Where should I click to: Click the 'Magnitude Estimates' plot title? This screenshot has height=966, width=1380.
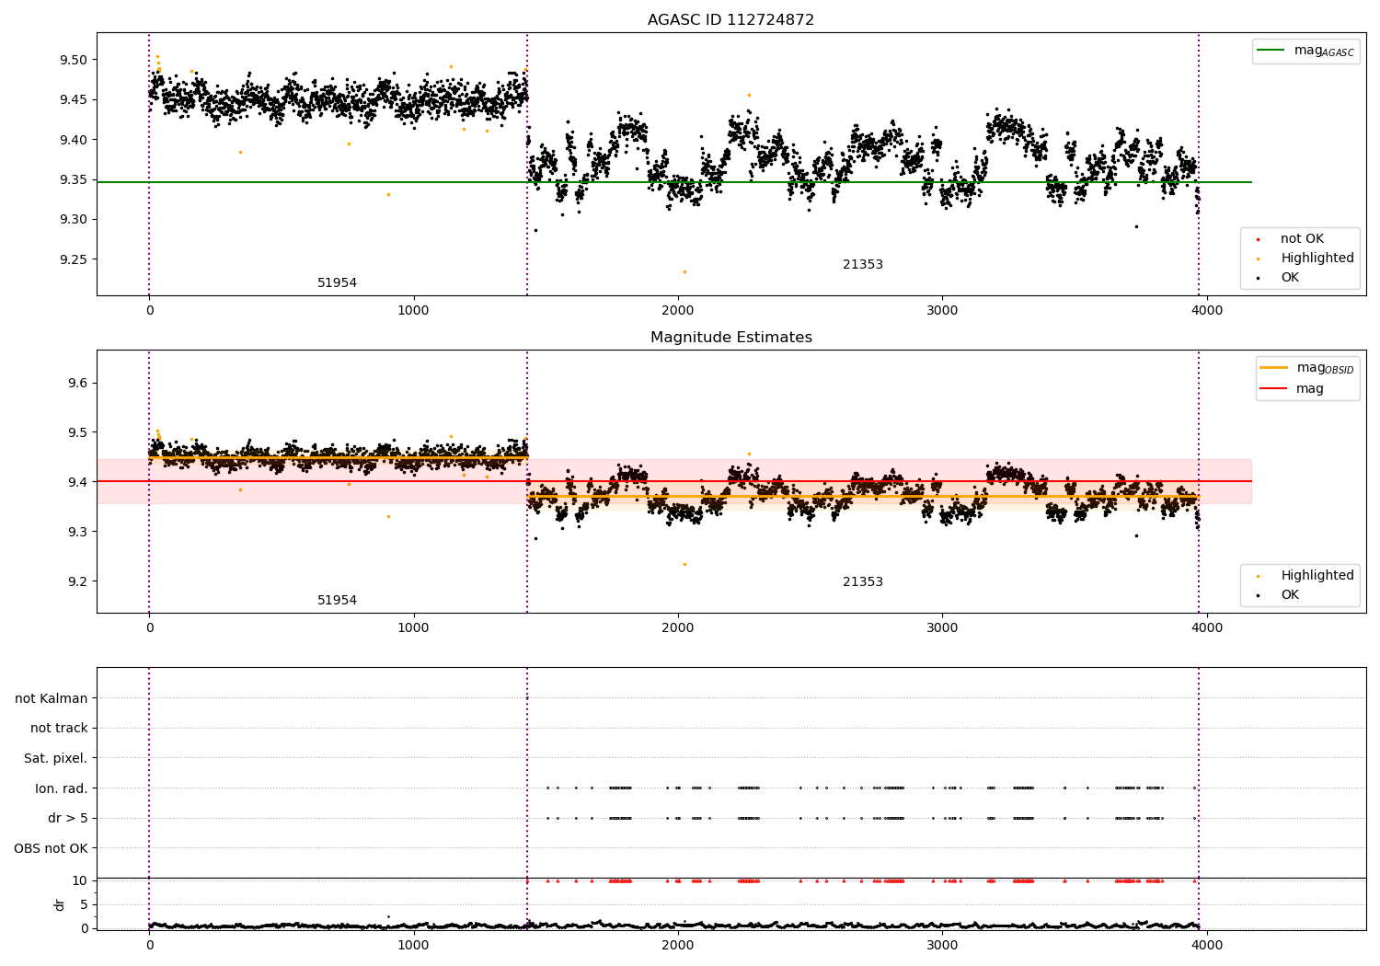tap(730, 338)
